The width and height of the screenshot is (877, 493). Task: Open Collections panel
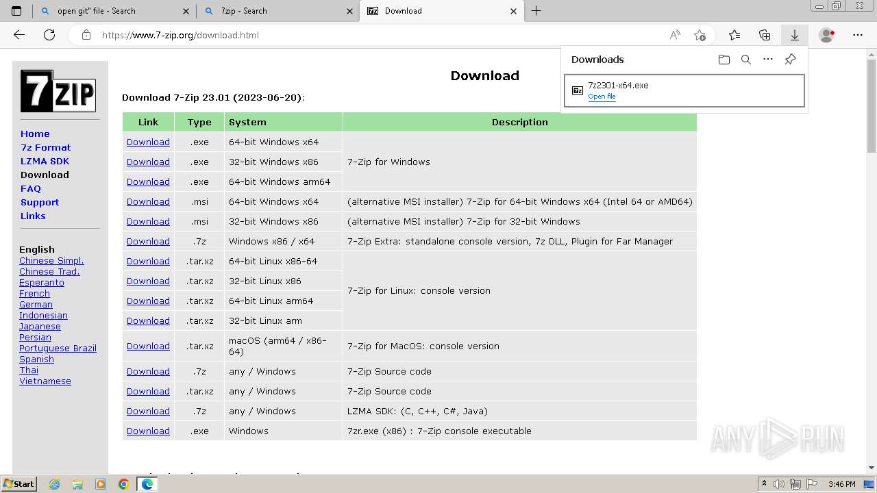765,35
